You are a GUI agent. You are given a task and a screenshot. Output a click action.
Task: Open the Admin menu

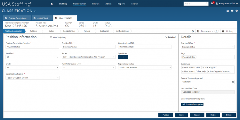pyautogui.click(x=108, y=4)
